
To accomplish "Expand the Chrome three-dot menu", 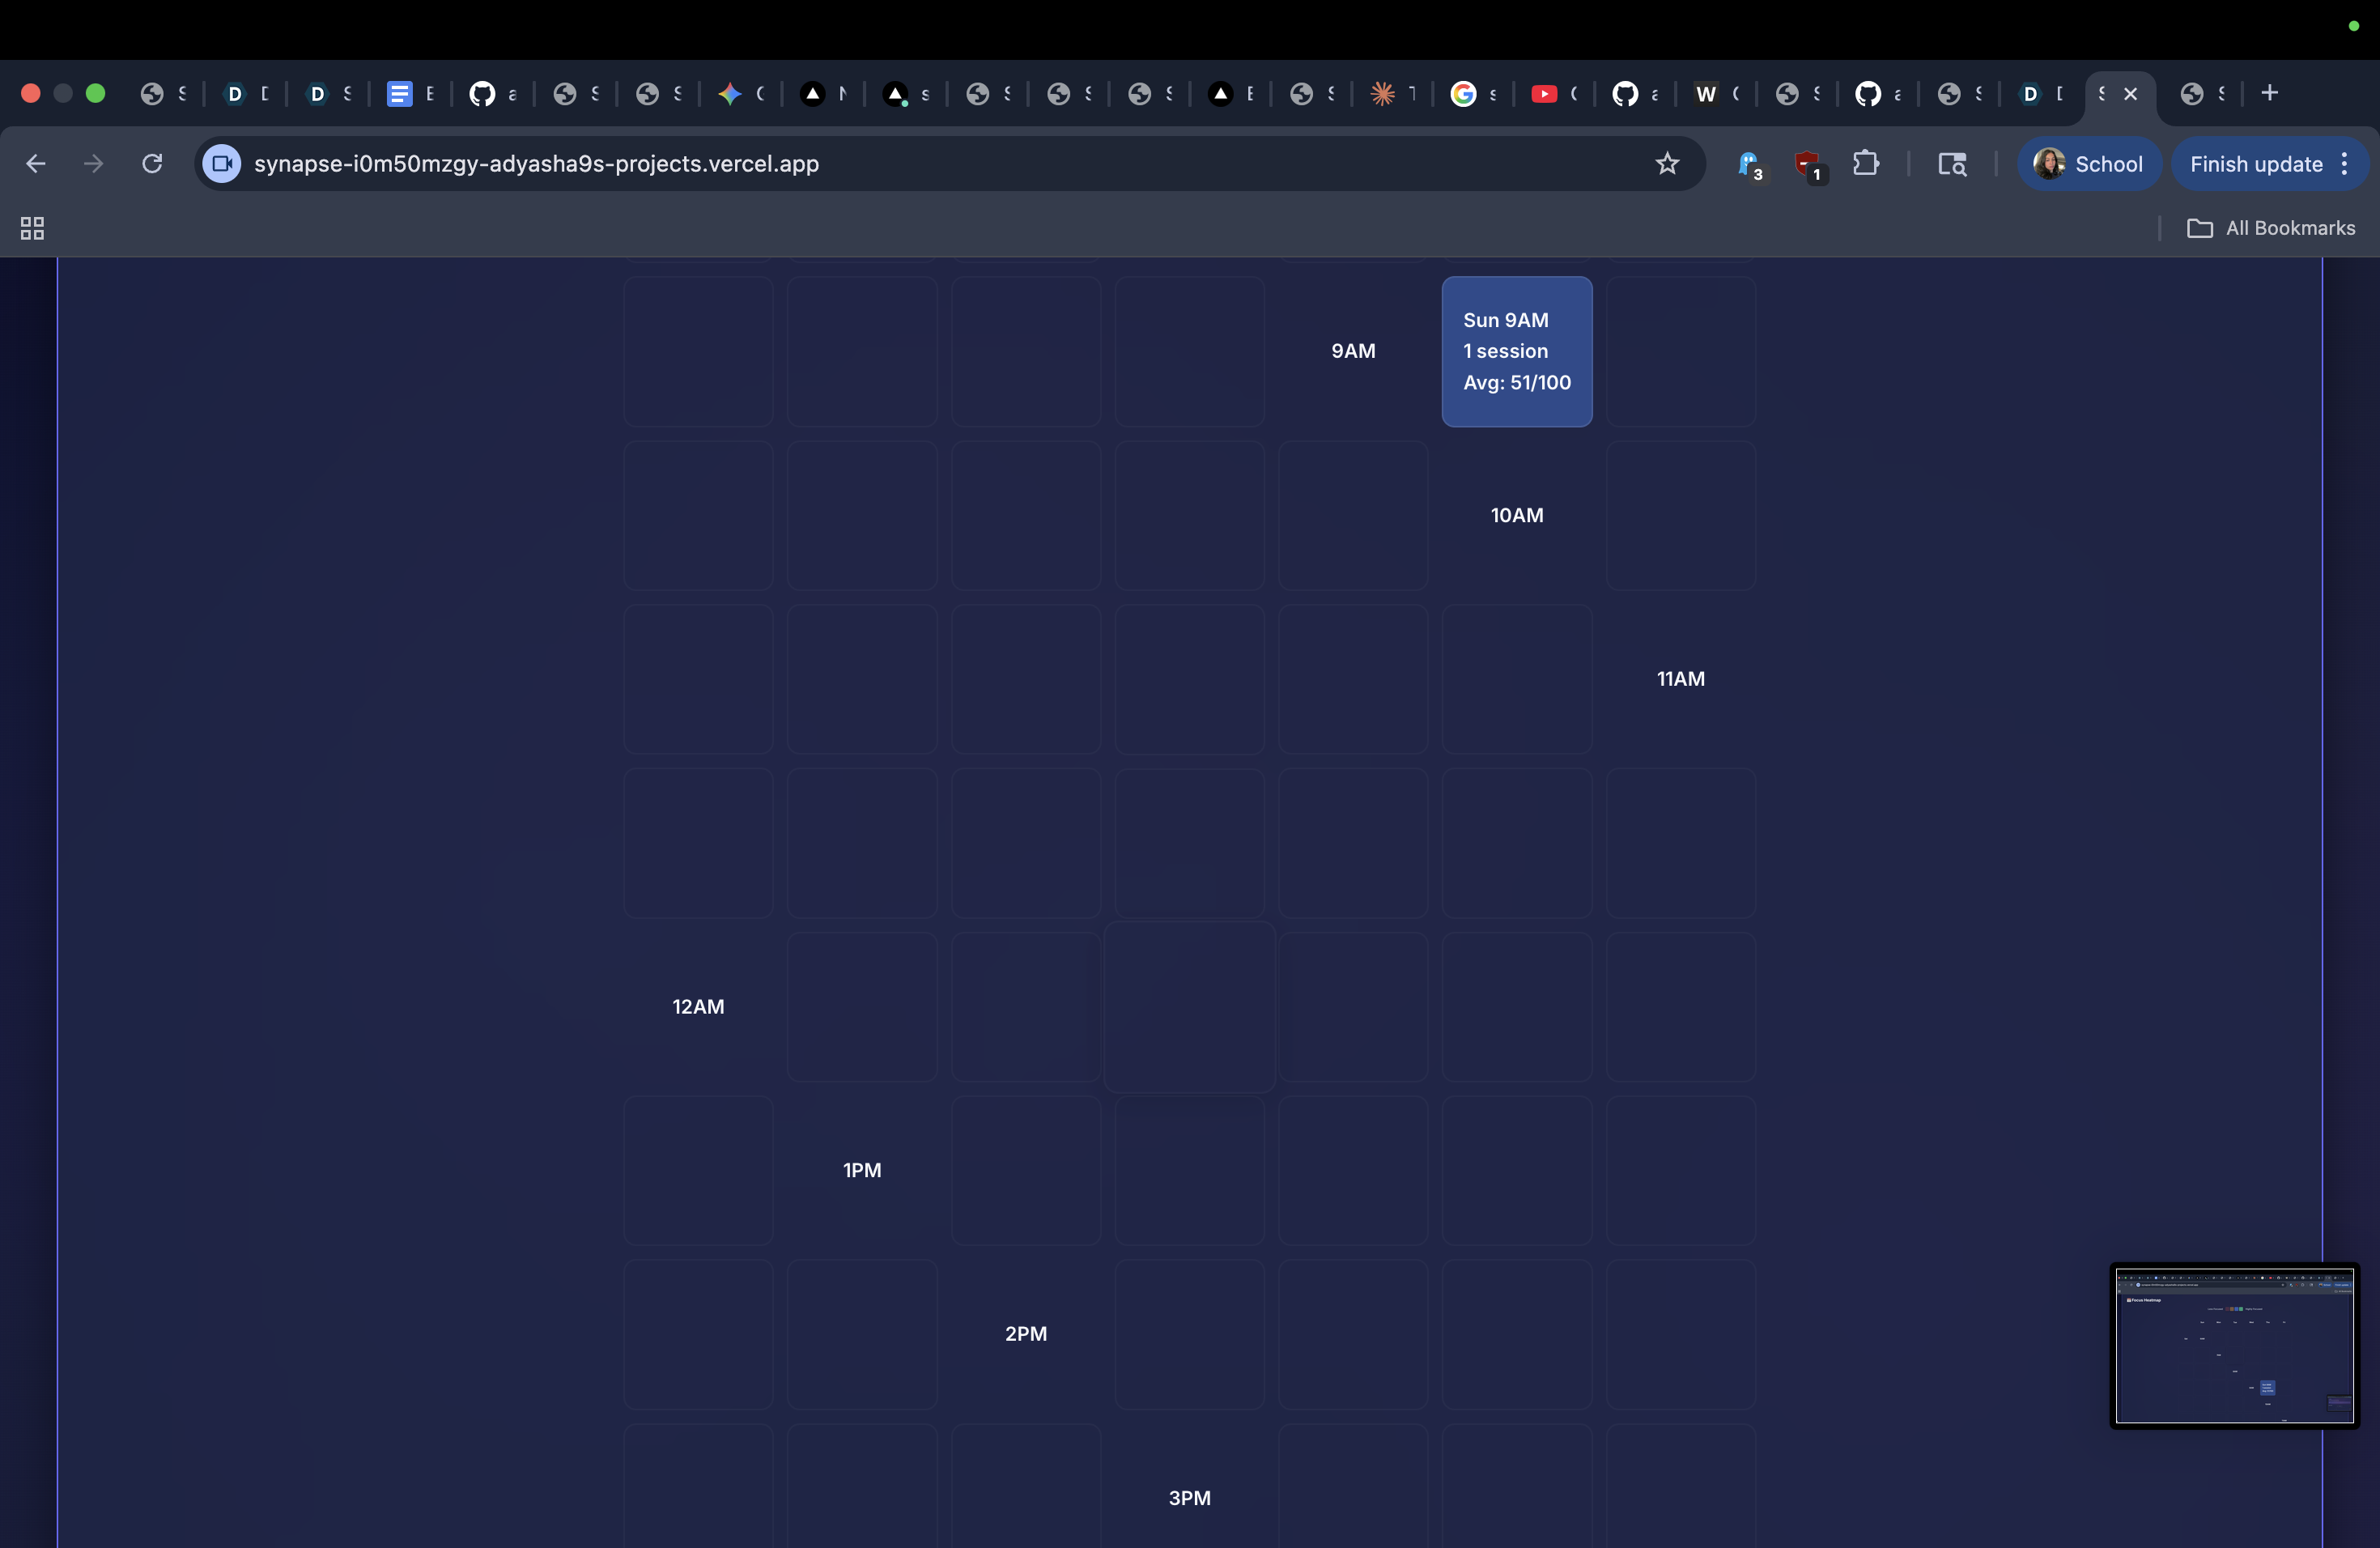I will [2344, 164].
